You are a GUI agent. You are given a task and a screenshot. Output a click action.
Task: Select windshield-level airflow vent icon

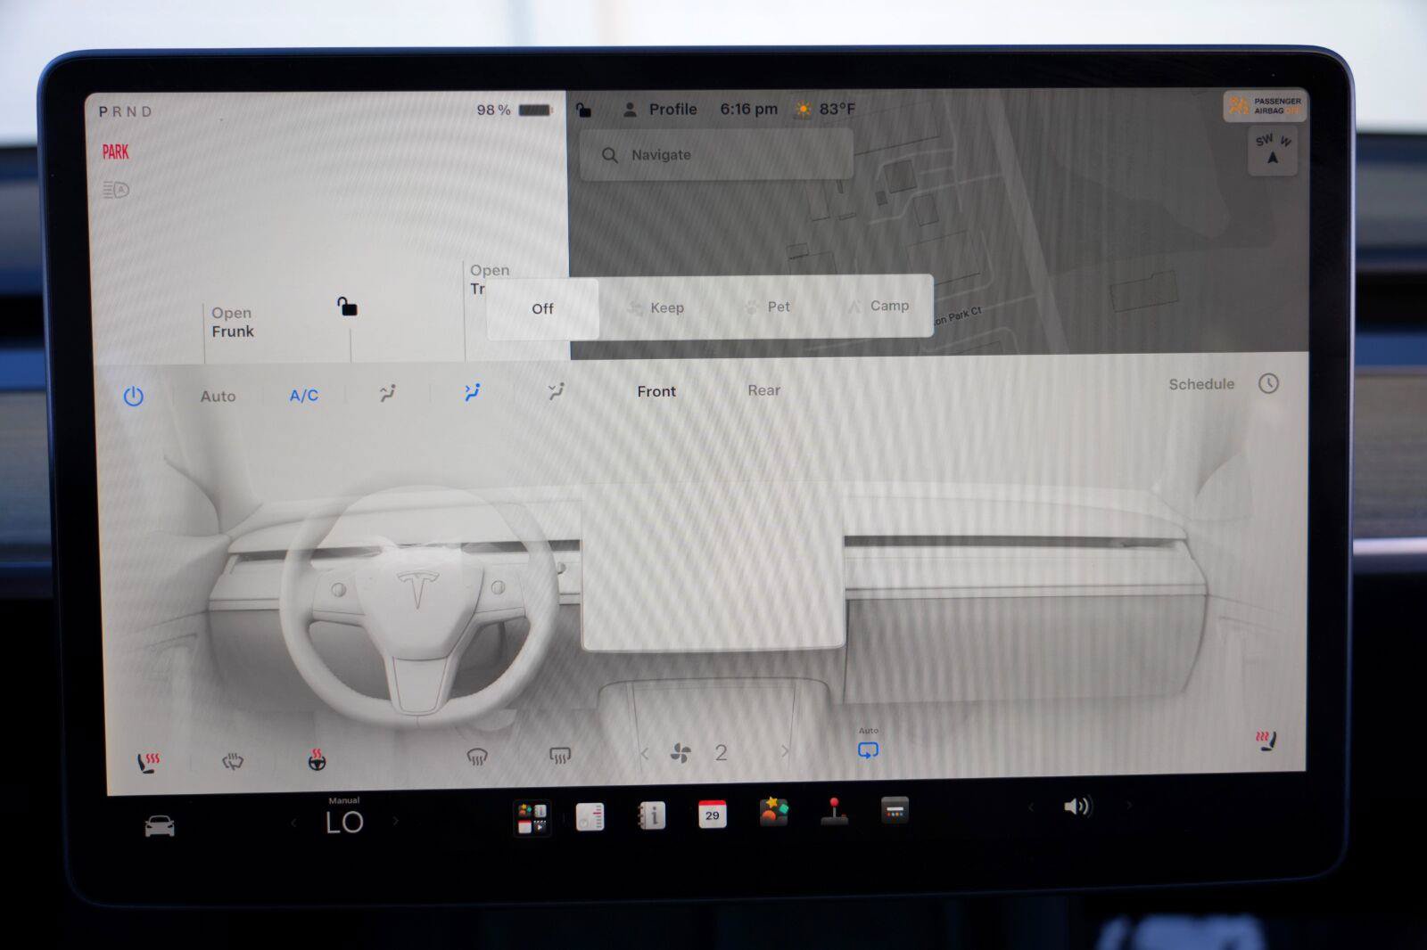[388, 393]
